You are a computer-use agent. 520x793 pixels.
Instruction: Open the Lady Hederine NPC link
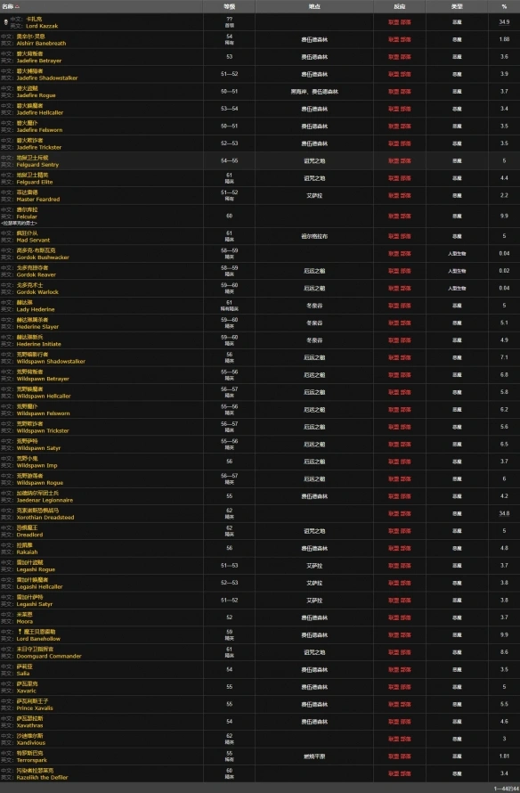click(36, 309)
